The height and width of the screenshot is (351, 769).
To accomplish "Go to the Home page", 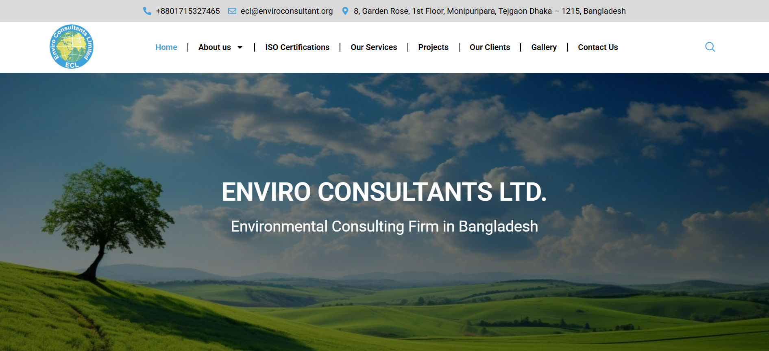I will pyautogui.click(x=166, y=47).
